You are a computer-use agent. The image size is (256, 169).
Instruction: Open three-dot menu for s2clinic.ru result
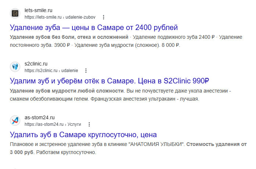point(86,71)
